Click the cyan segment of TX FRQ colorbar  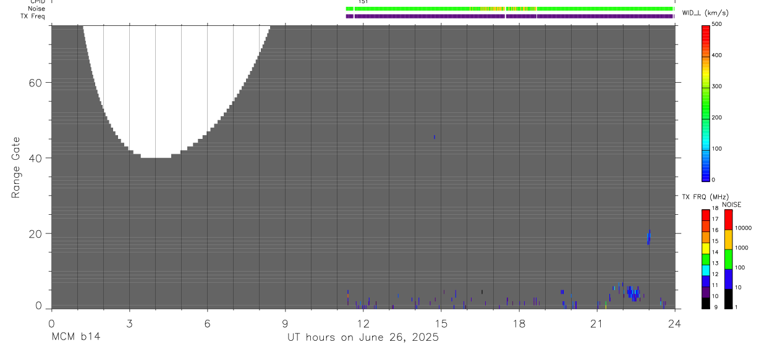tap(706, 270)
